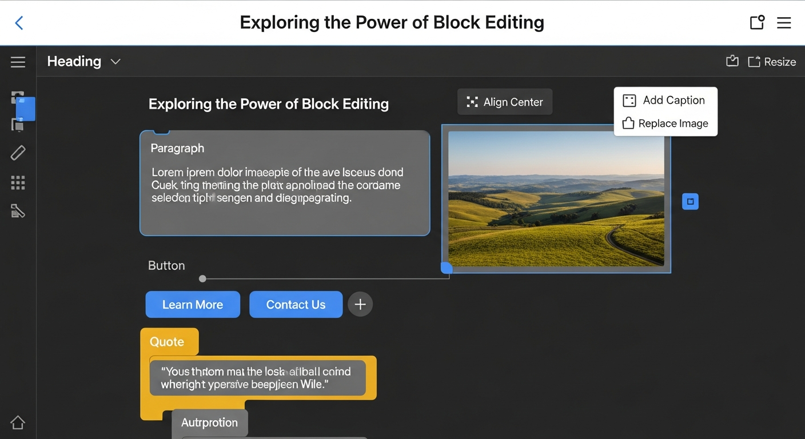Image resolution: width=805 pixels, height=439 pixels.
Task: Select the landscape image block
Action: click(x=556, y=198)
